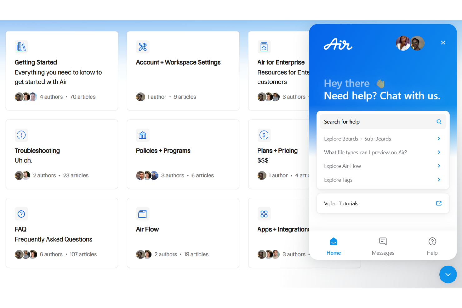Click the Apps + Integrations grid icon

pyautogui.click(x=264, y=214)
